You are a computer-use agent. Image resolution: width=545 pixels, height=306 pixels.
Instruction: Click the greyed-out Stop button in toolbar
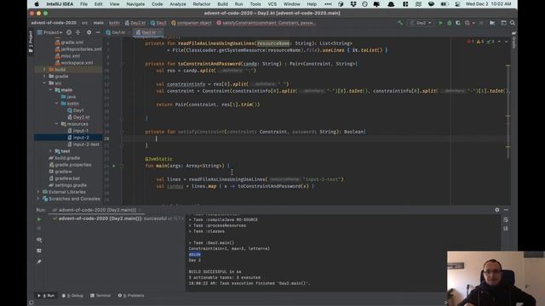pos(481,23)
